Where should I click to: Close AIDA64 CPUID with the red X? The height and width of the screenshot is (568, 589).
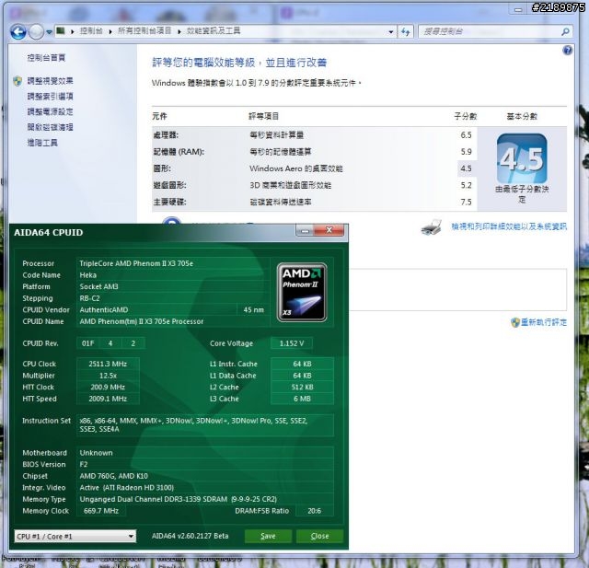(x=329, y=230)
